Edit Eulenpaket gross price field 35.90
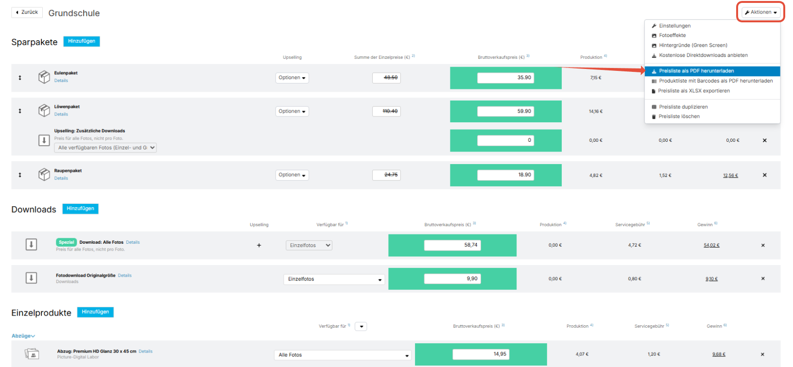The height and width of the screenshot is (367, 793). pos(505,78)
